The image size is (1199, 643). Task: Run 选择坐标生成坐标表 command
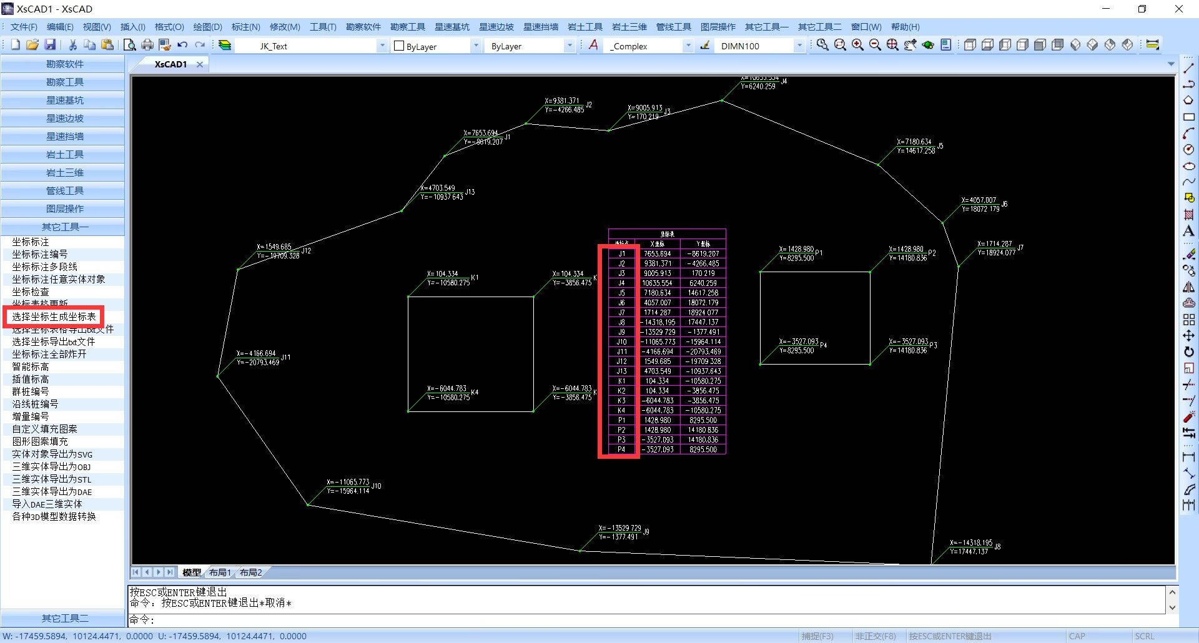point(54,317)
